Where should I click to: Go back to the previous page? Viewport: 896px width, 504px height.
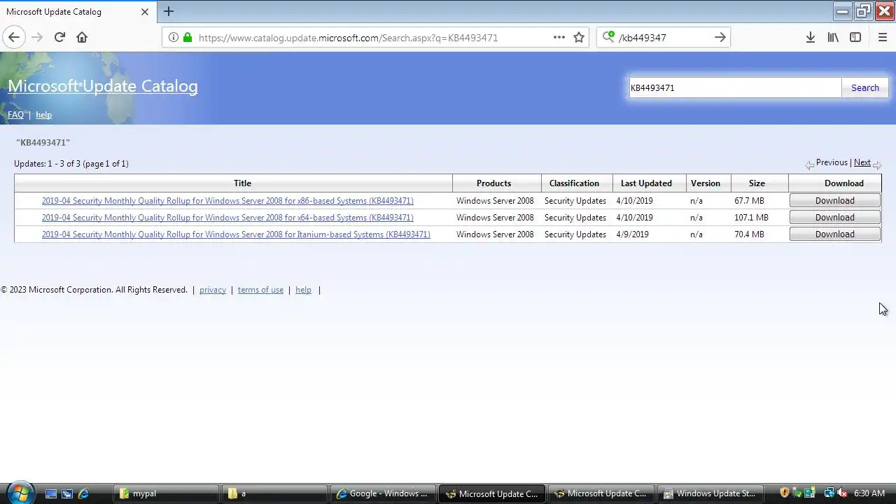pyautogui.click(x=14, y=37)
